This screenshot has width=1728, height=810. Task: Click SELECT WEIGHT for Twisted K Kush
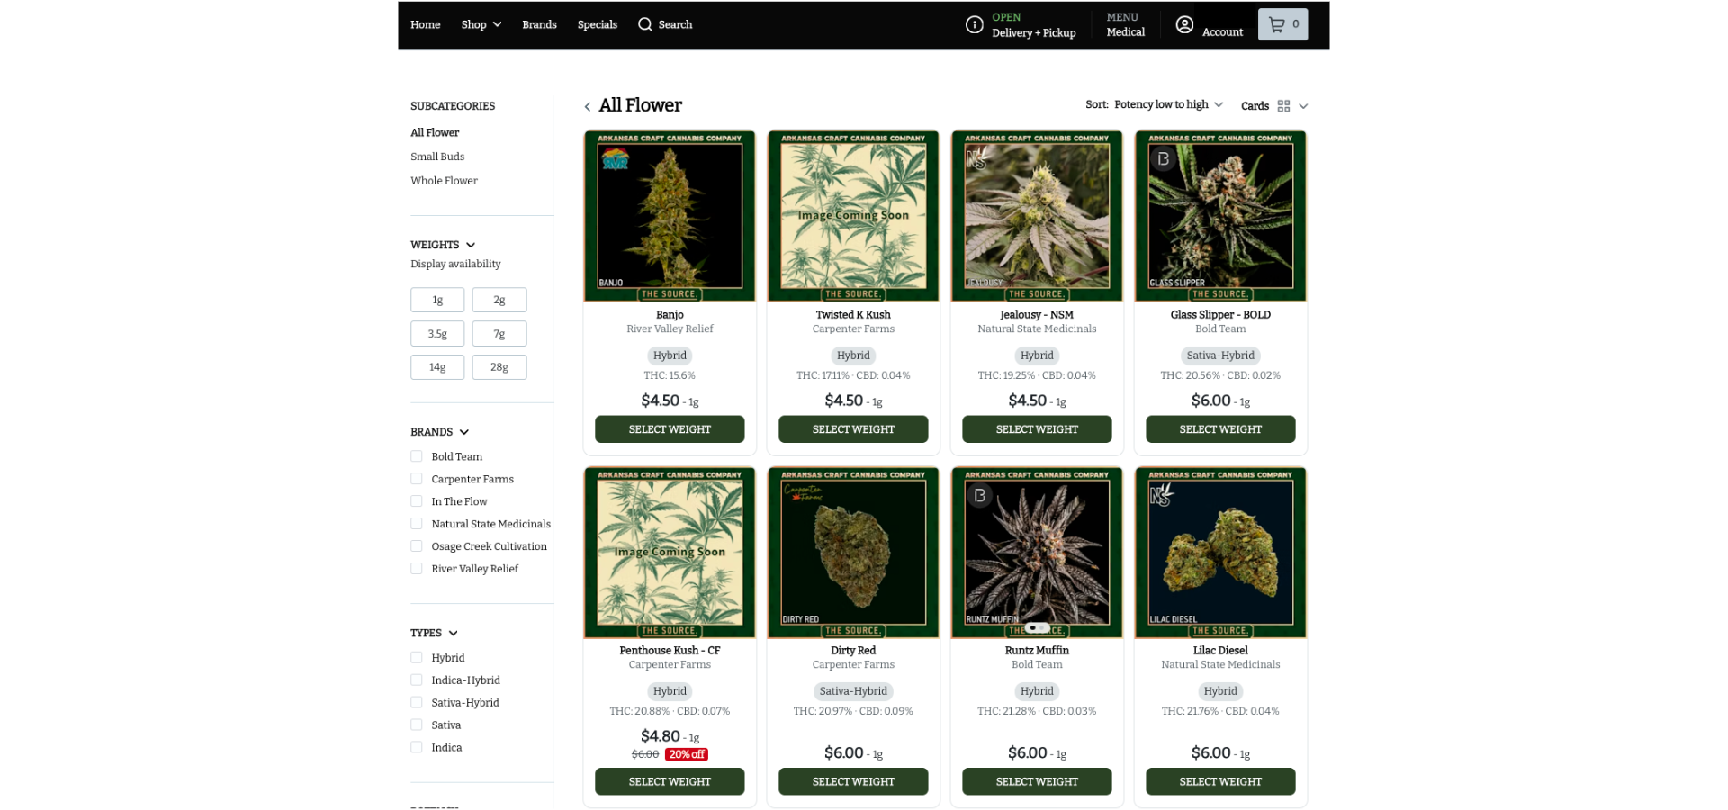[852, 429]
